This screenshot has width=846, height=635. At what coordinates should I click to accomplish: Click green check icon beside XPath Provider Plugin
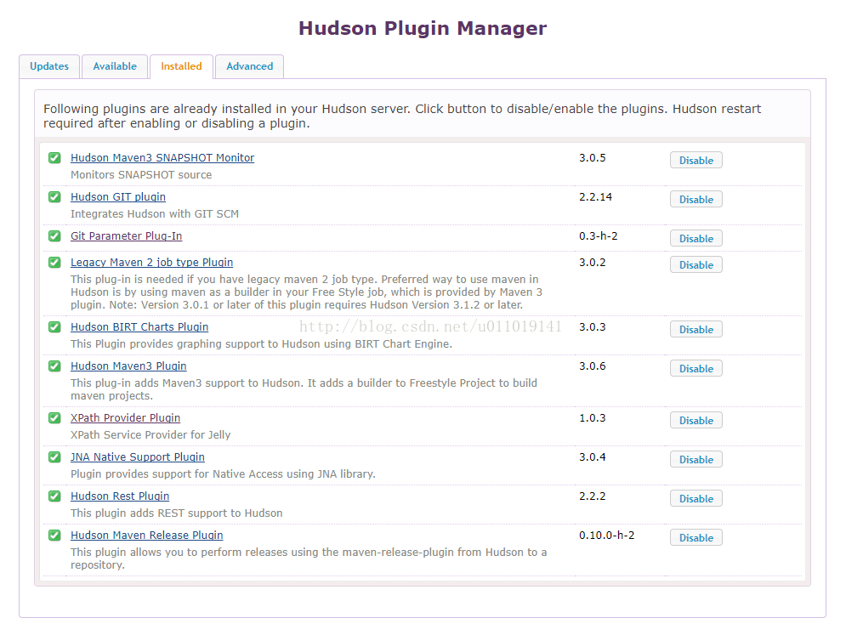click(x=54, y=417)
